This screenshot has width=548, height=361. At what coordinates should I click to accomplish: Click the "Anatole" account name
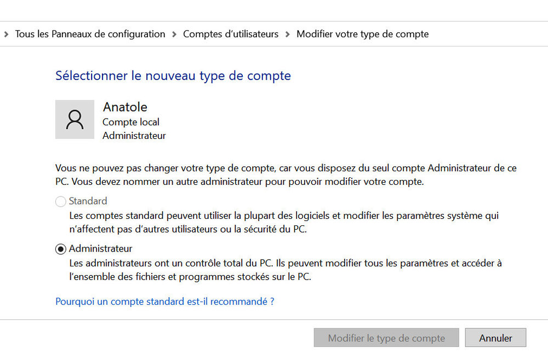tap(125, 107)
